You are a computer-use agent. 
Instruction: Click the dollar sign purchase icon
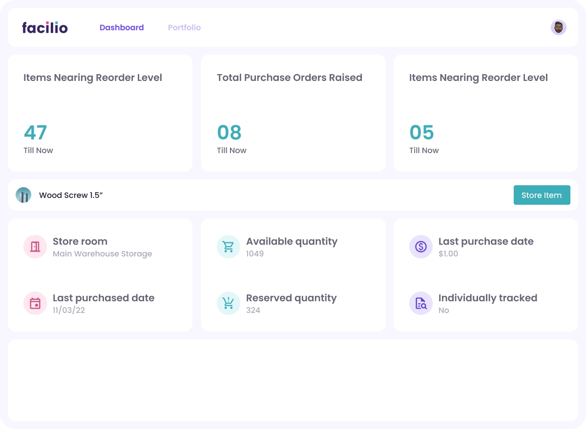421,247
